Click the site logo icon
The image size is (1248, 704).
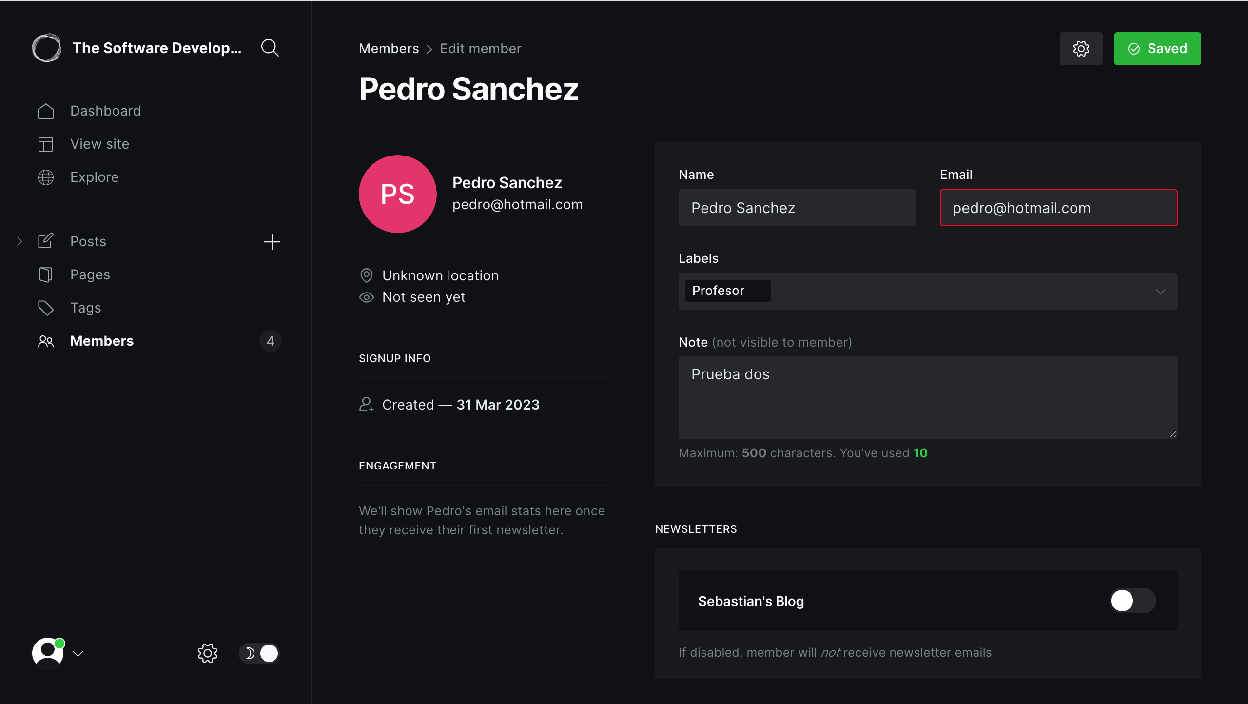(46, 48)
